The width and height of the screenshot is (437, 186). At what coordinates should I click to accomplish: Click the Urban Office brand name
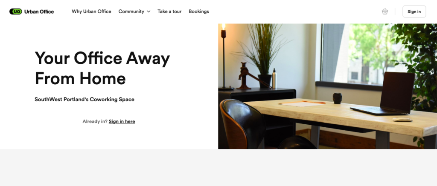39,11
